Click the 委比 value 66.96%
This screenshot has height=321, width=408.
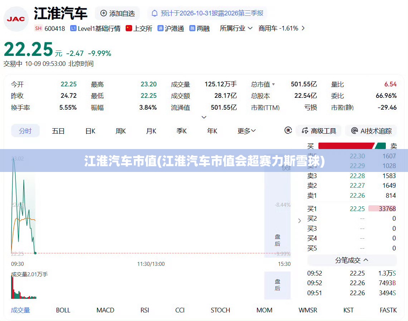coord(386,96)
